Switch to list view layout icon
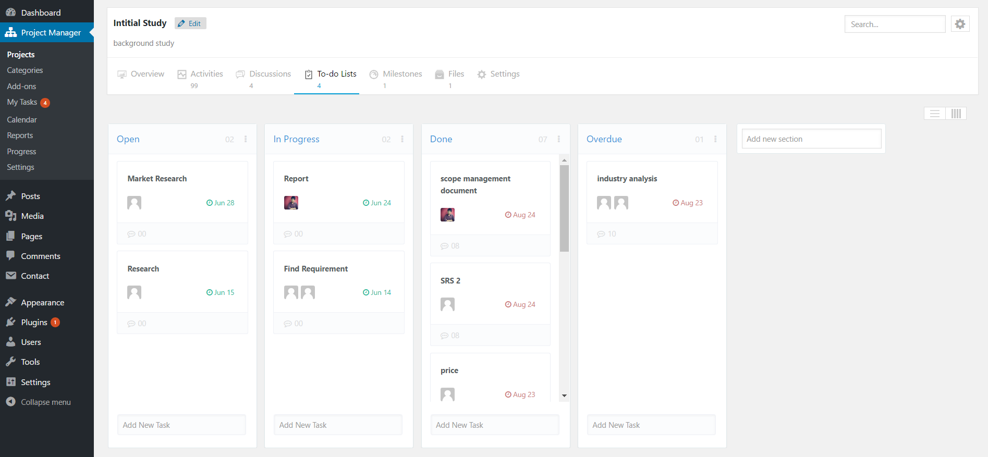This screenshot has width=988, height=457. (x=935, y=114)
